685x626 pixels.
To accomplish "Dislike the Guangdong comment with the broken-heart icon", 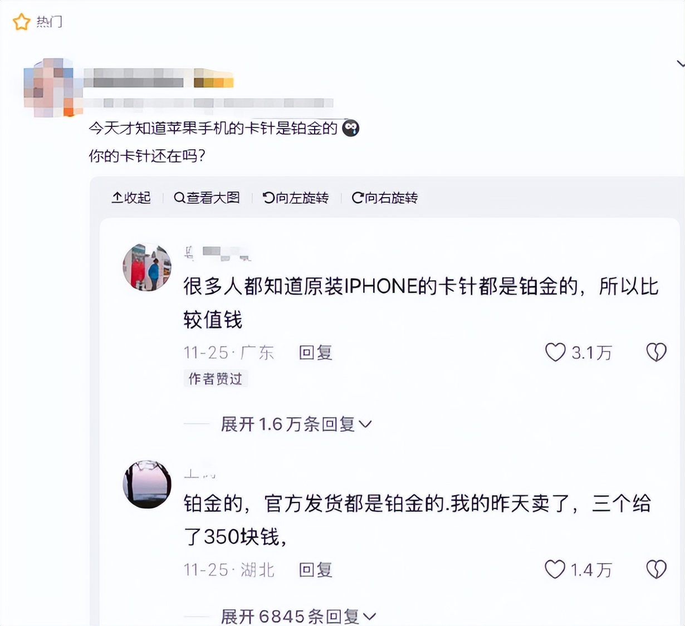I will tap(656, 352).
